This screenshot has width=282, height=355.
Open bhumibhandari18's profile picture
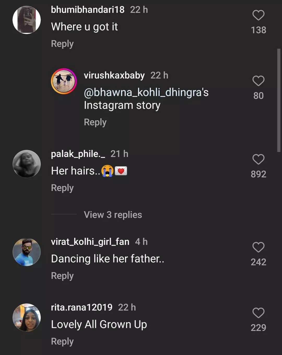pos(27,20)
